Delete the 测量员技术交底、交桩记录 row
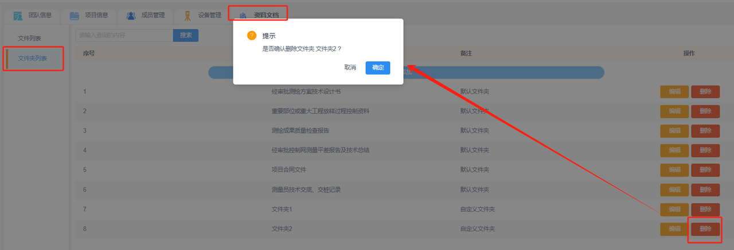The height and width of the screenshot is (250, 734). point(705,190)
